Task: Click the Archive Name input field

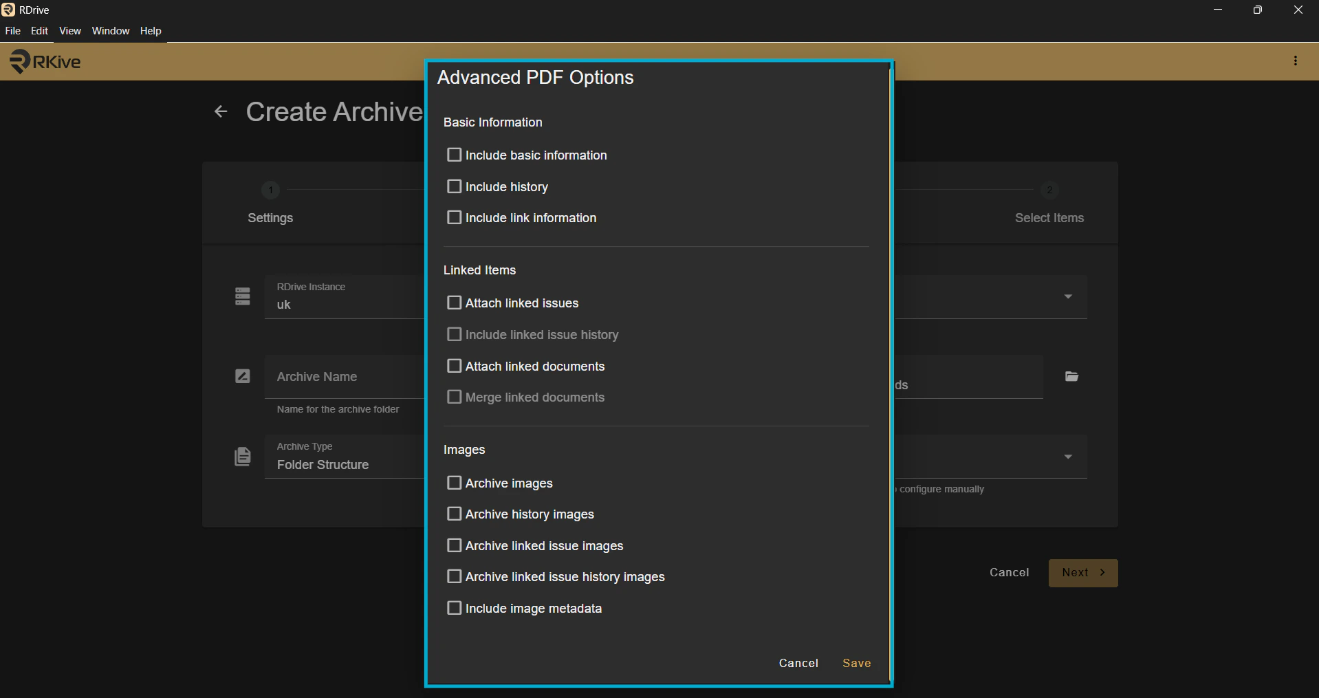Action: [x=345, y=377]
